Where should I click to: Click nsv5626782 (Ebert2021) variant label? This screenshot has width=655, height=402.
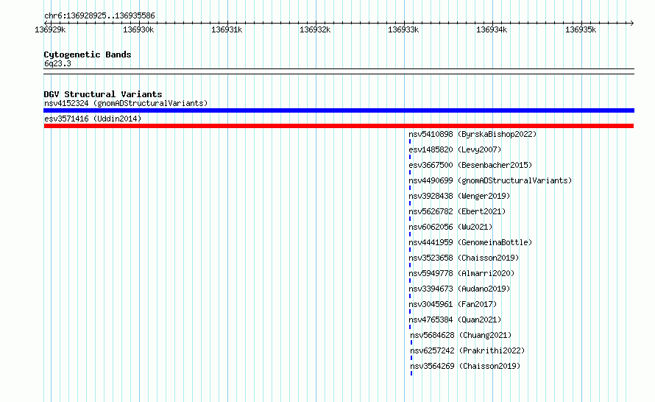tap(457, 211)
